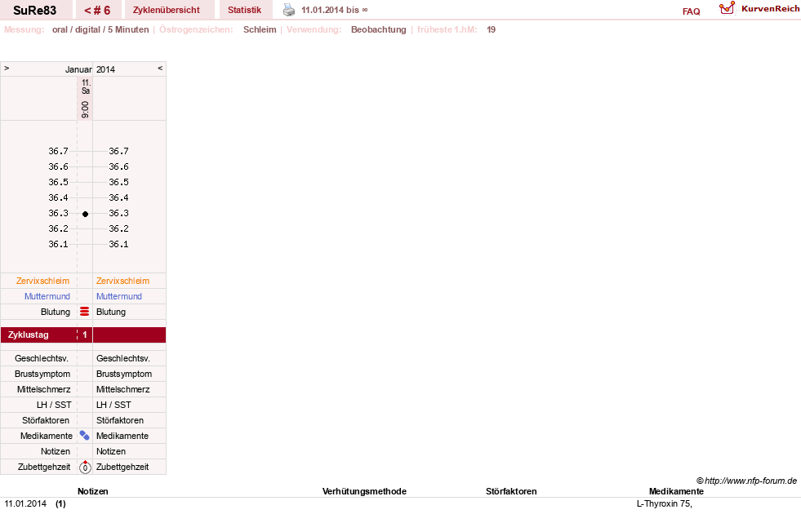Open the Statistik tab
The height and width of the screenshot is (523, 801).
[244, 10]
